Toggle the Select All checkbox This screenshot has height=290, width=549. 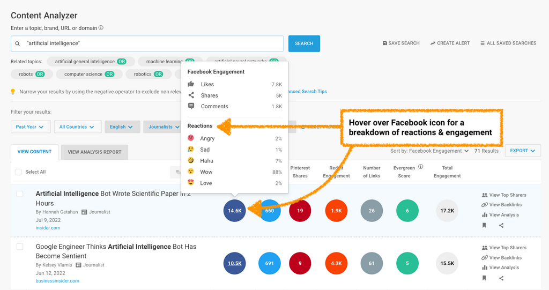coord(19,172)
